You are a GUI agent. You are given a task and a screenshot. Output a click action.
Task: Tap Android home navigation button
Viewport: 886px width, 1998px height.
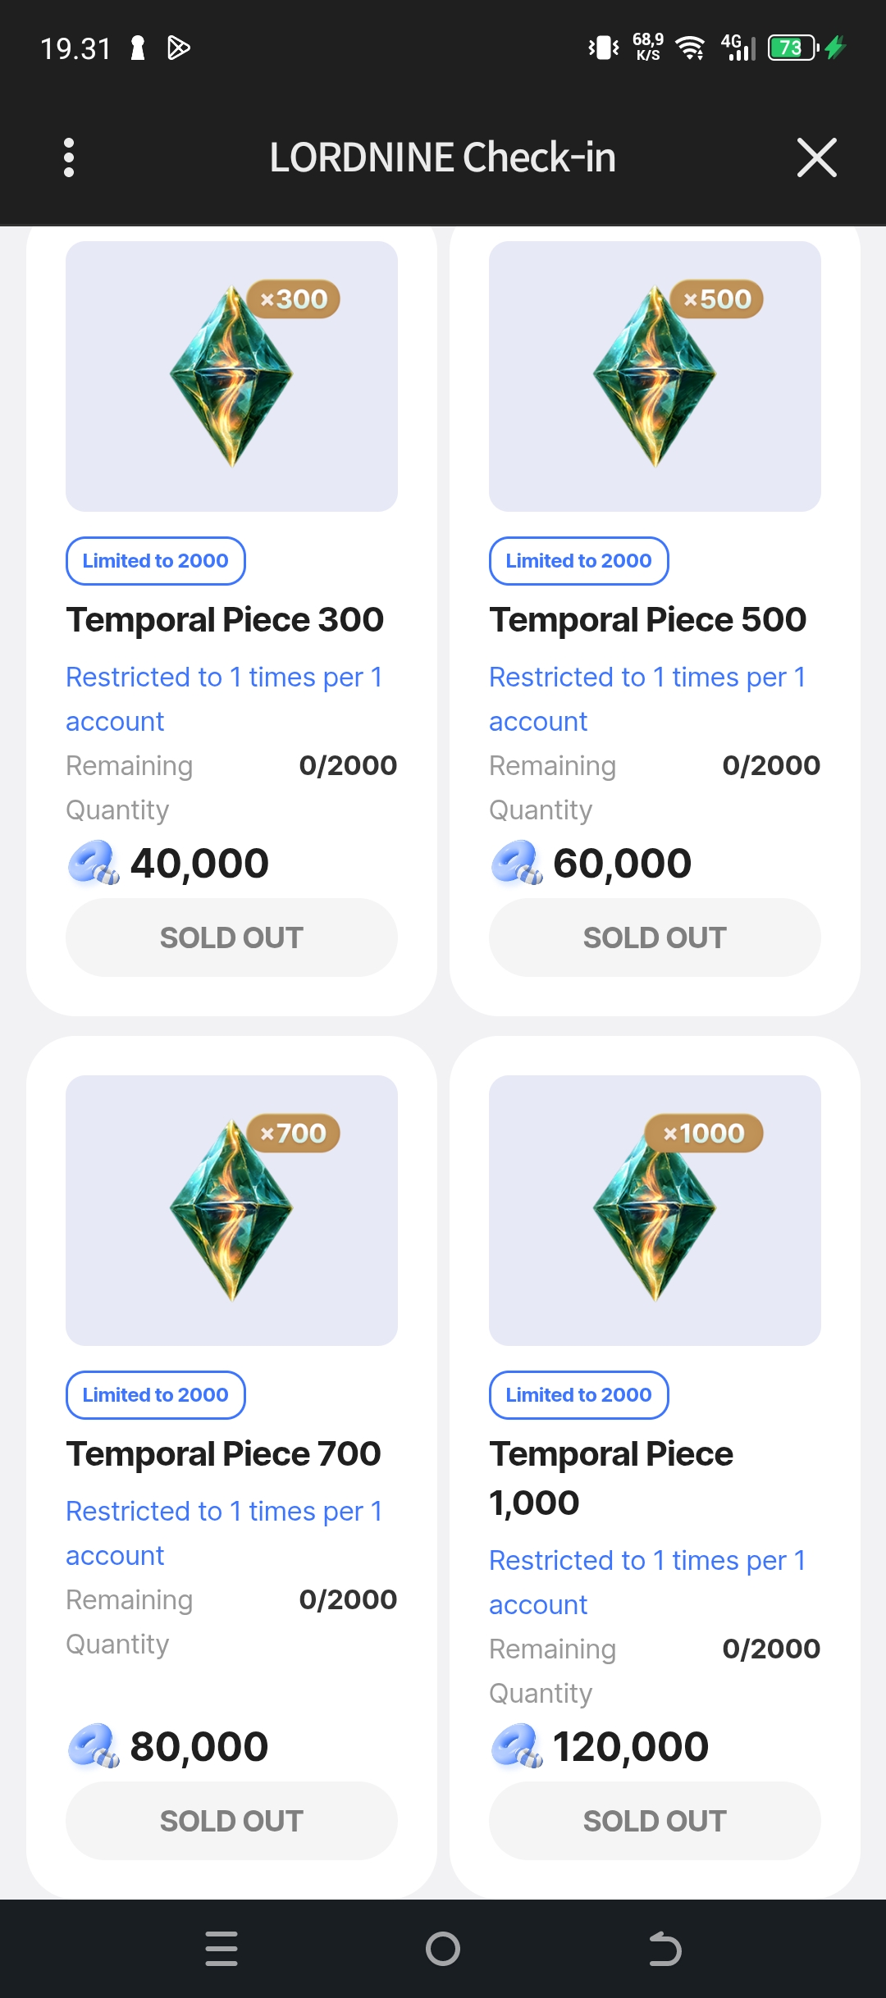click(x=443, y=1949)
